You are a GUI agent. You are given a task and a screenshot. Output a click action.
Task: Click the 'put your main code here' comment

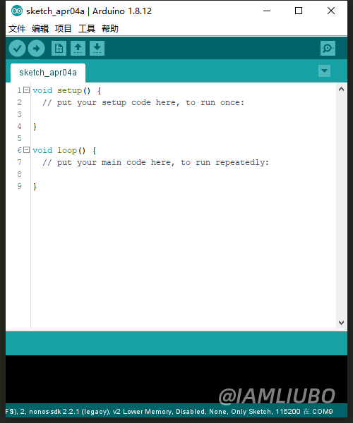[x=155, y=162]
